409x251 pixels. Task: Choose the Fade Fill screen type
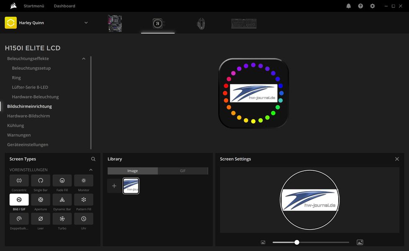62,180
